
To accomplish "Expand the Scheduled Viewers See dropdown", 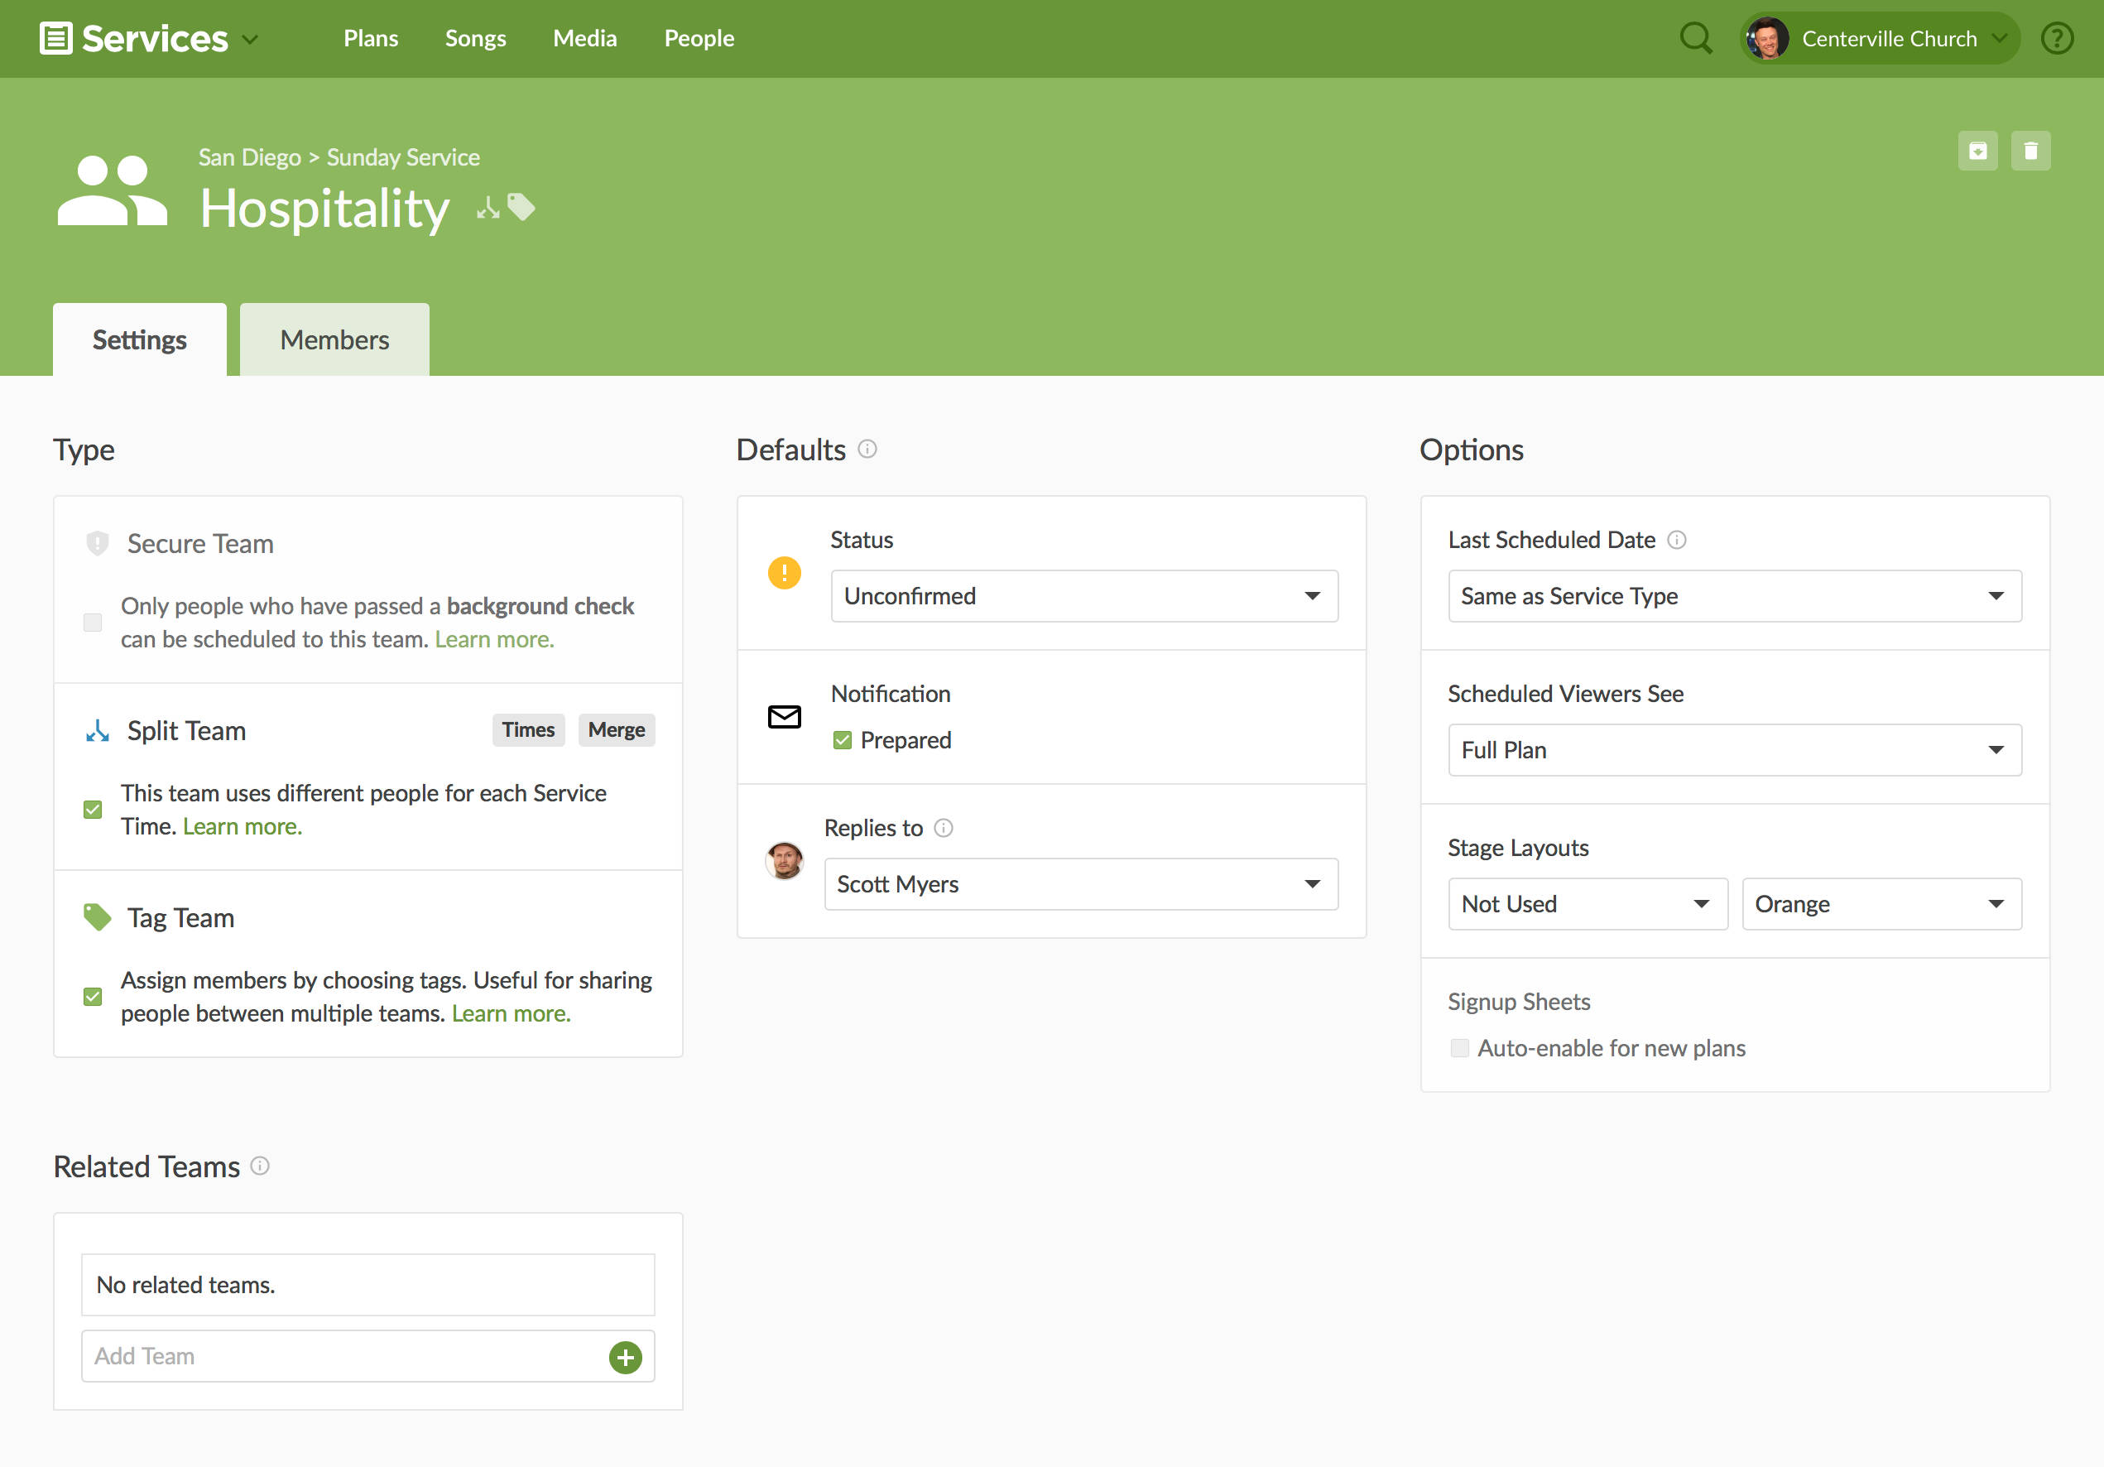I will point(1734,750).
